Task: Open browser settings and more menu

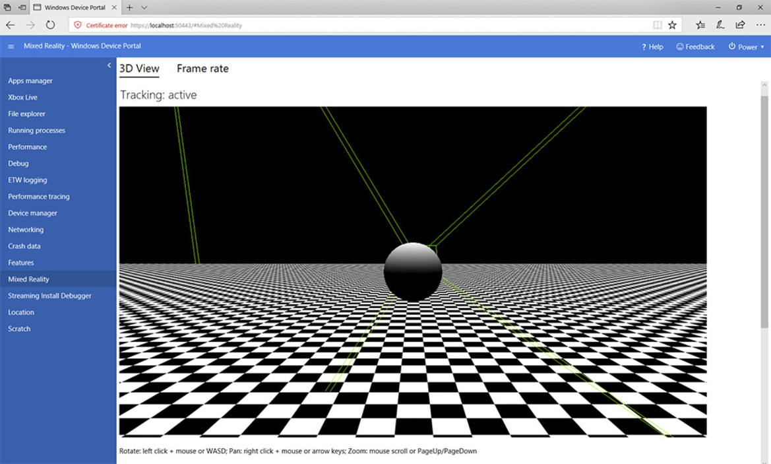Action: [760, 25]
